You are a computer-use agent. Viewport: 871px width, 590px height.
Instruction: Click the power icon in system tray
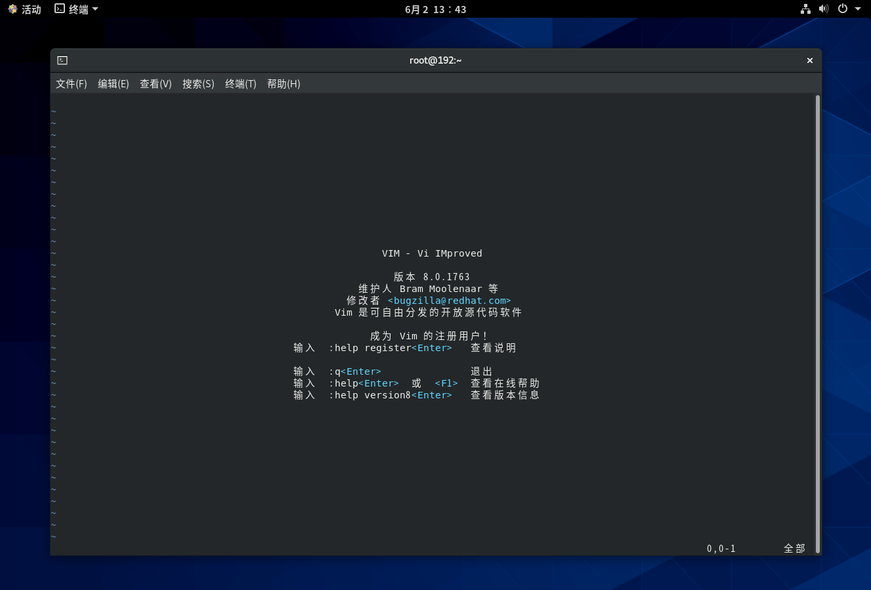843,9
